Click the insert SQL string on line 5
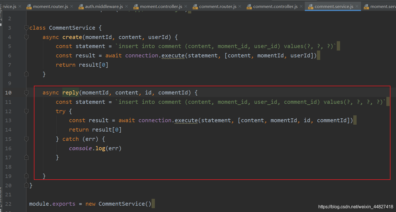The width and height of the screenshot is (396, 212). tap(226, 46)
